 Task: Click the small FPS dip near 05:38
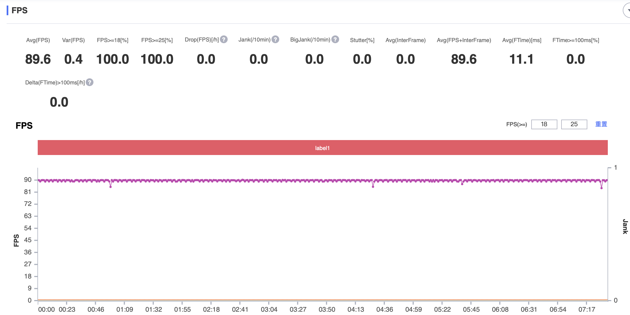(462, 184)
